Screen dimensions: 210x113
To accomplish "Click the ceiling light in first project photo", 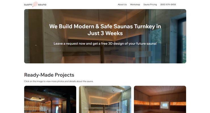I will point(38,99).
